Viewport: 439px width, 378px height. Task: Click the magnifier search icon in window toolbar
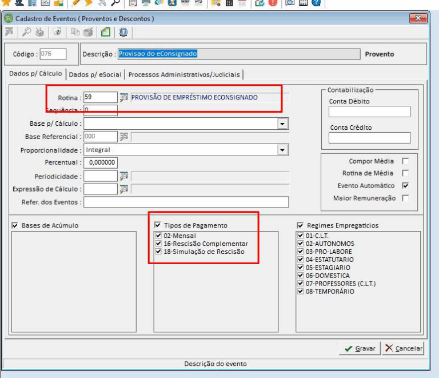(x=26, y=33)
